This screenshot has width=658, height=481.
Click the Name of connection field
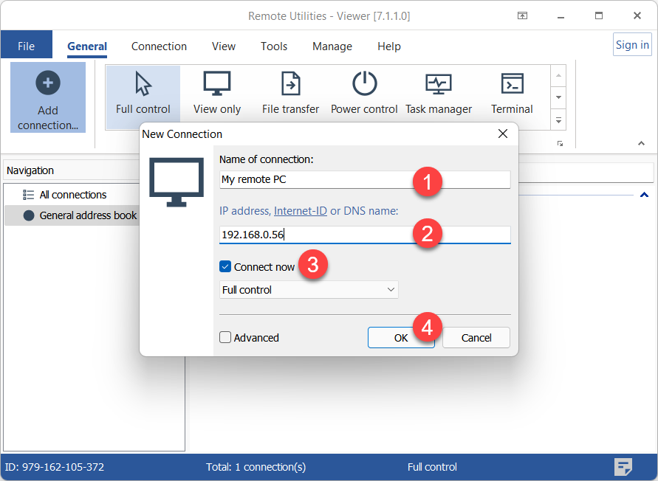[318, 179]
